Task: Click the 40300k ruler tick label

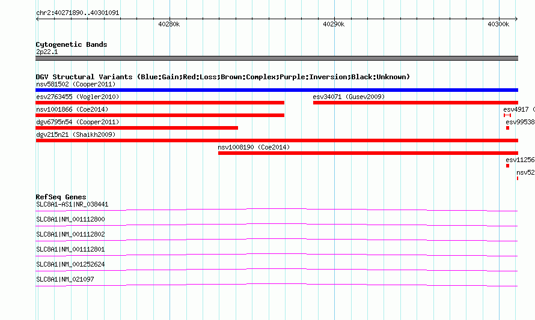Action: pos(498,24)
